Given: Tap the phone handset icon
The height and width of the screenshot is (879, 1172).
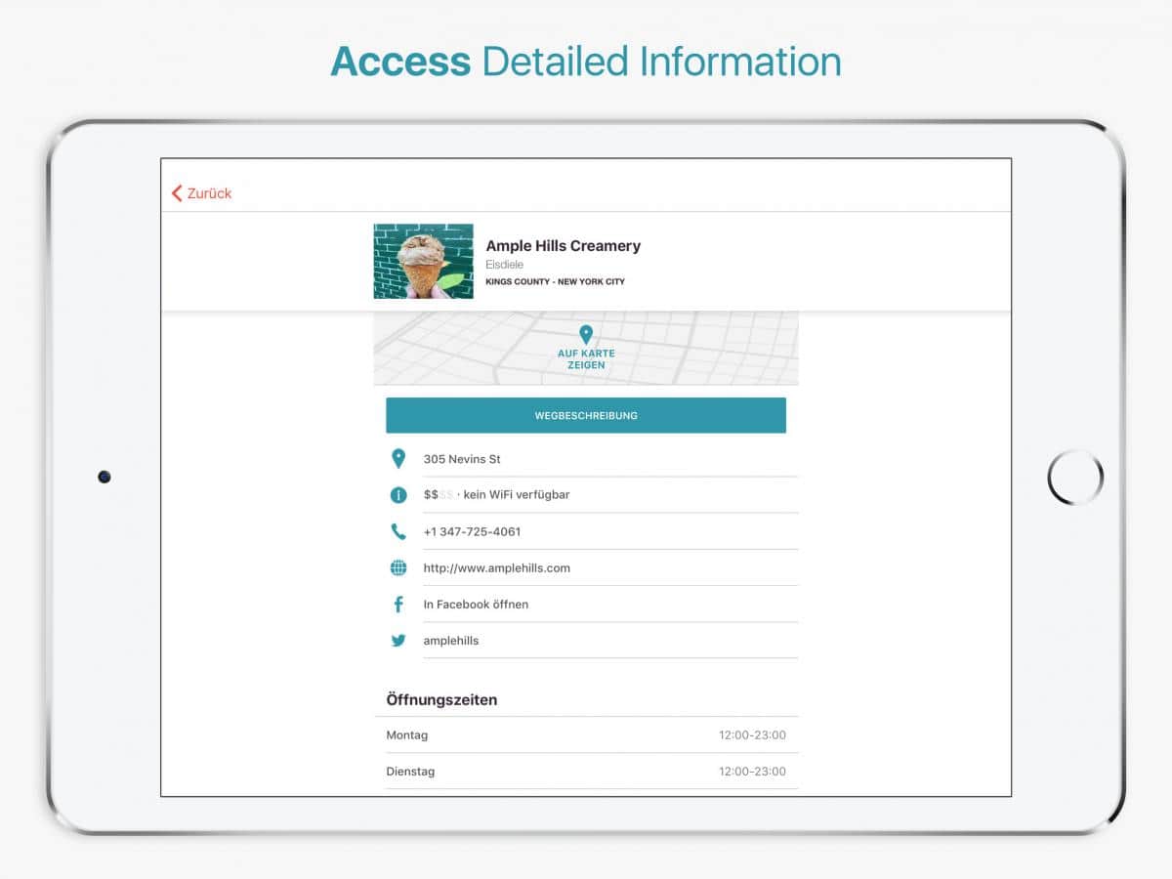Looking at the screenshot, I should coord(398,531).
